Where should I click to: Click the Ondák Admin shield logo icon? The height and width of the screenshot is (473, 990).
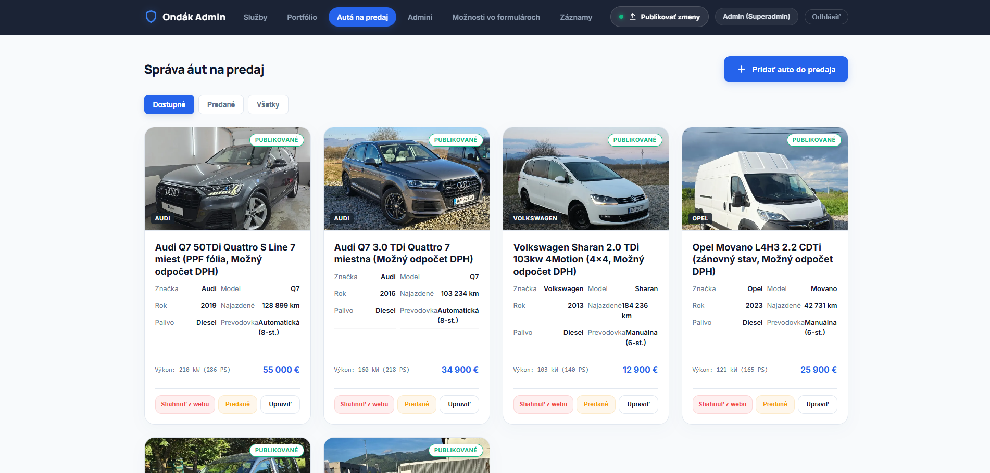pos(151,17)
